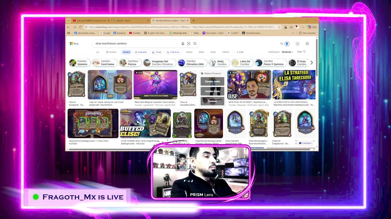The height and width of the screenshot is (219, 391).
Task: Open the Otros favoritos folder
Action: [x=307, y=33]
